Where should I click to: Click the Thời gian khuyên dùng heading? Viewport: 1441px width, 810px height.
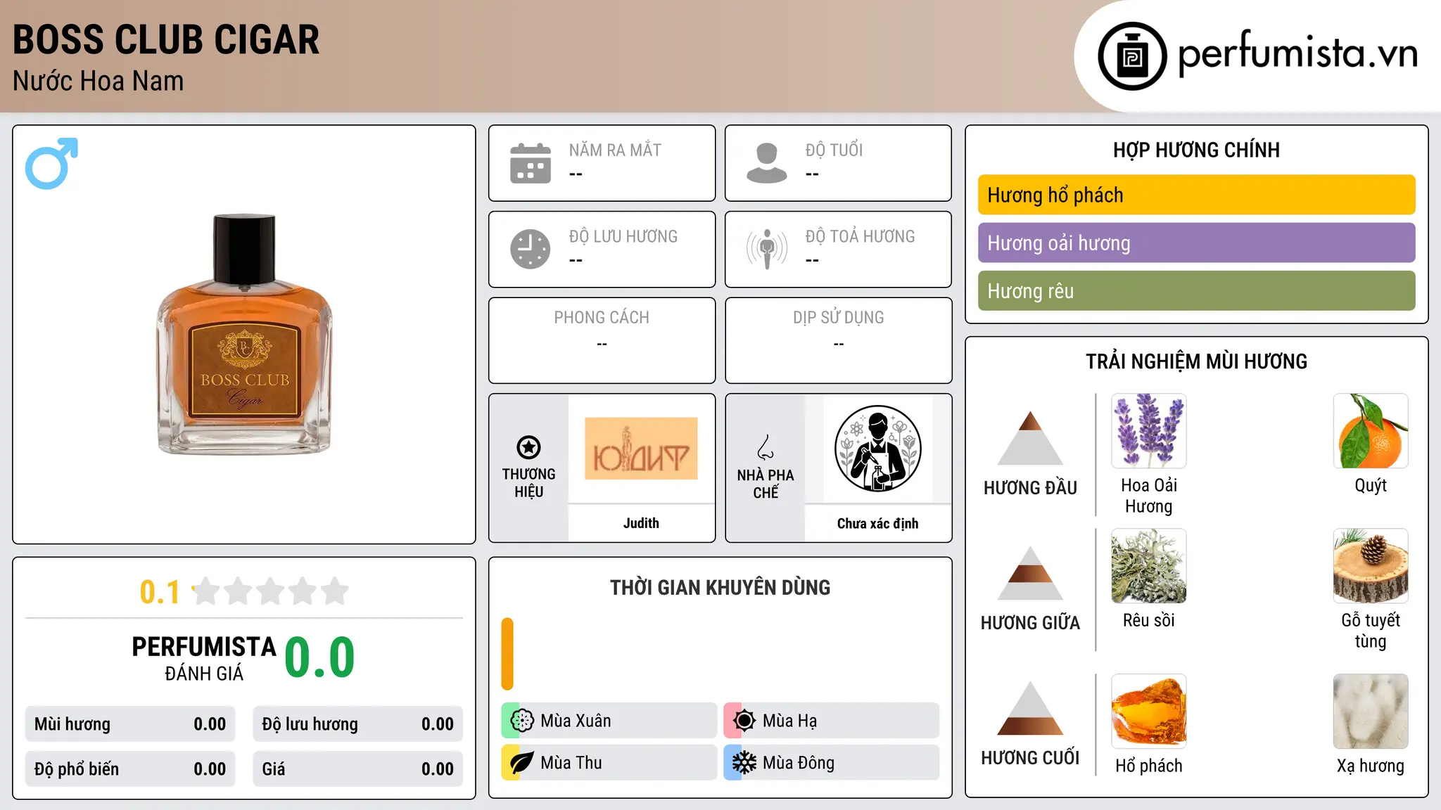720,587
